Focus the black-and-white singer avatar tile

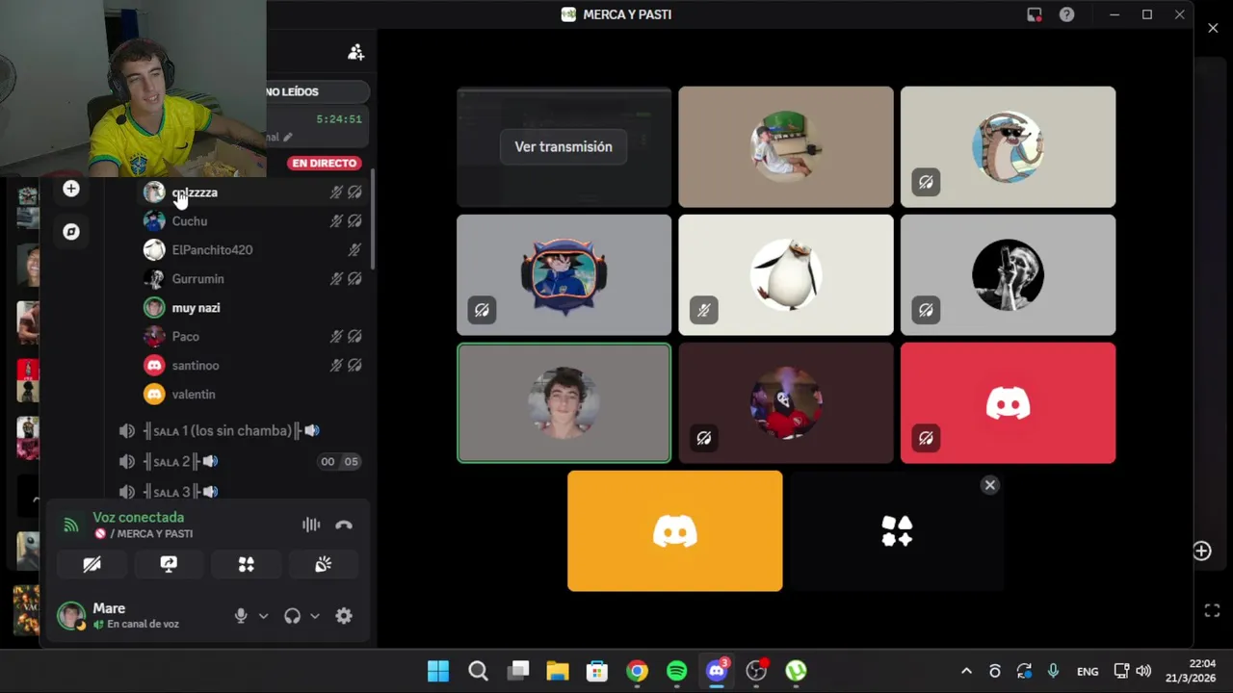[1008, 275]
